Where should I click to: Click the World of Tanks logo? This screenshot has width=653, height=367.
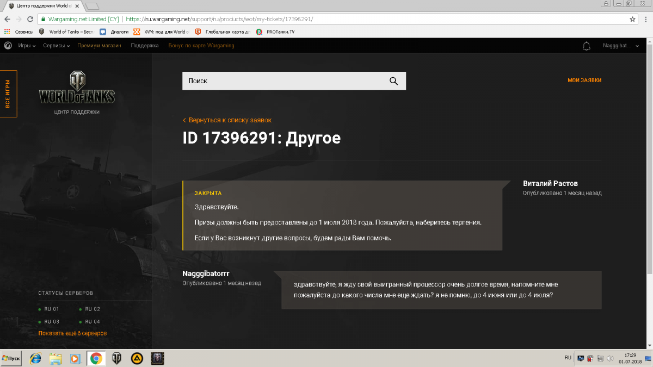pos(77,90)
